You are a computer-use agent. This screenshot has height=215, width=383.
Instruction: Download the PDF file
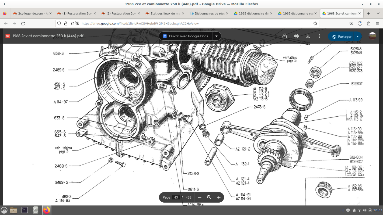coord(308,36)
